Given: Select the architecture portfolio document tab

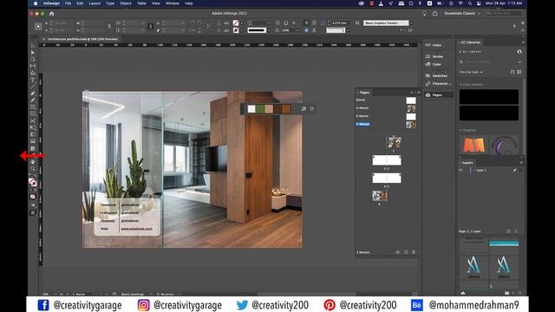Looking at the screenshot, I should pyautogui.click(x=82, y=39).
